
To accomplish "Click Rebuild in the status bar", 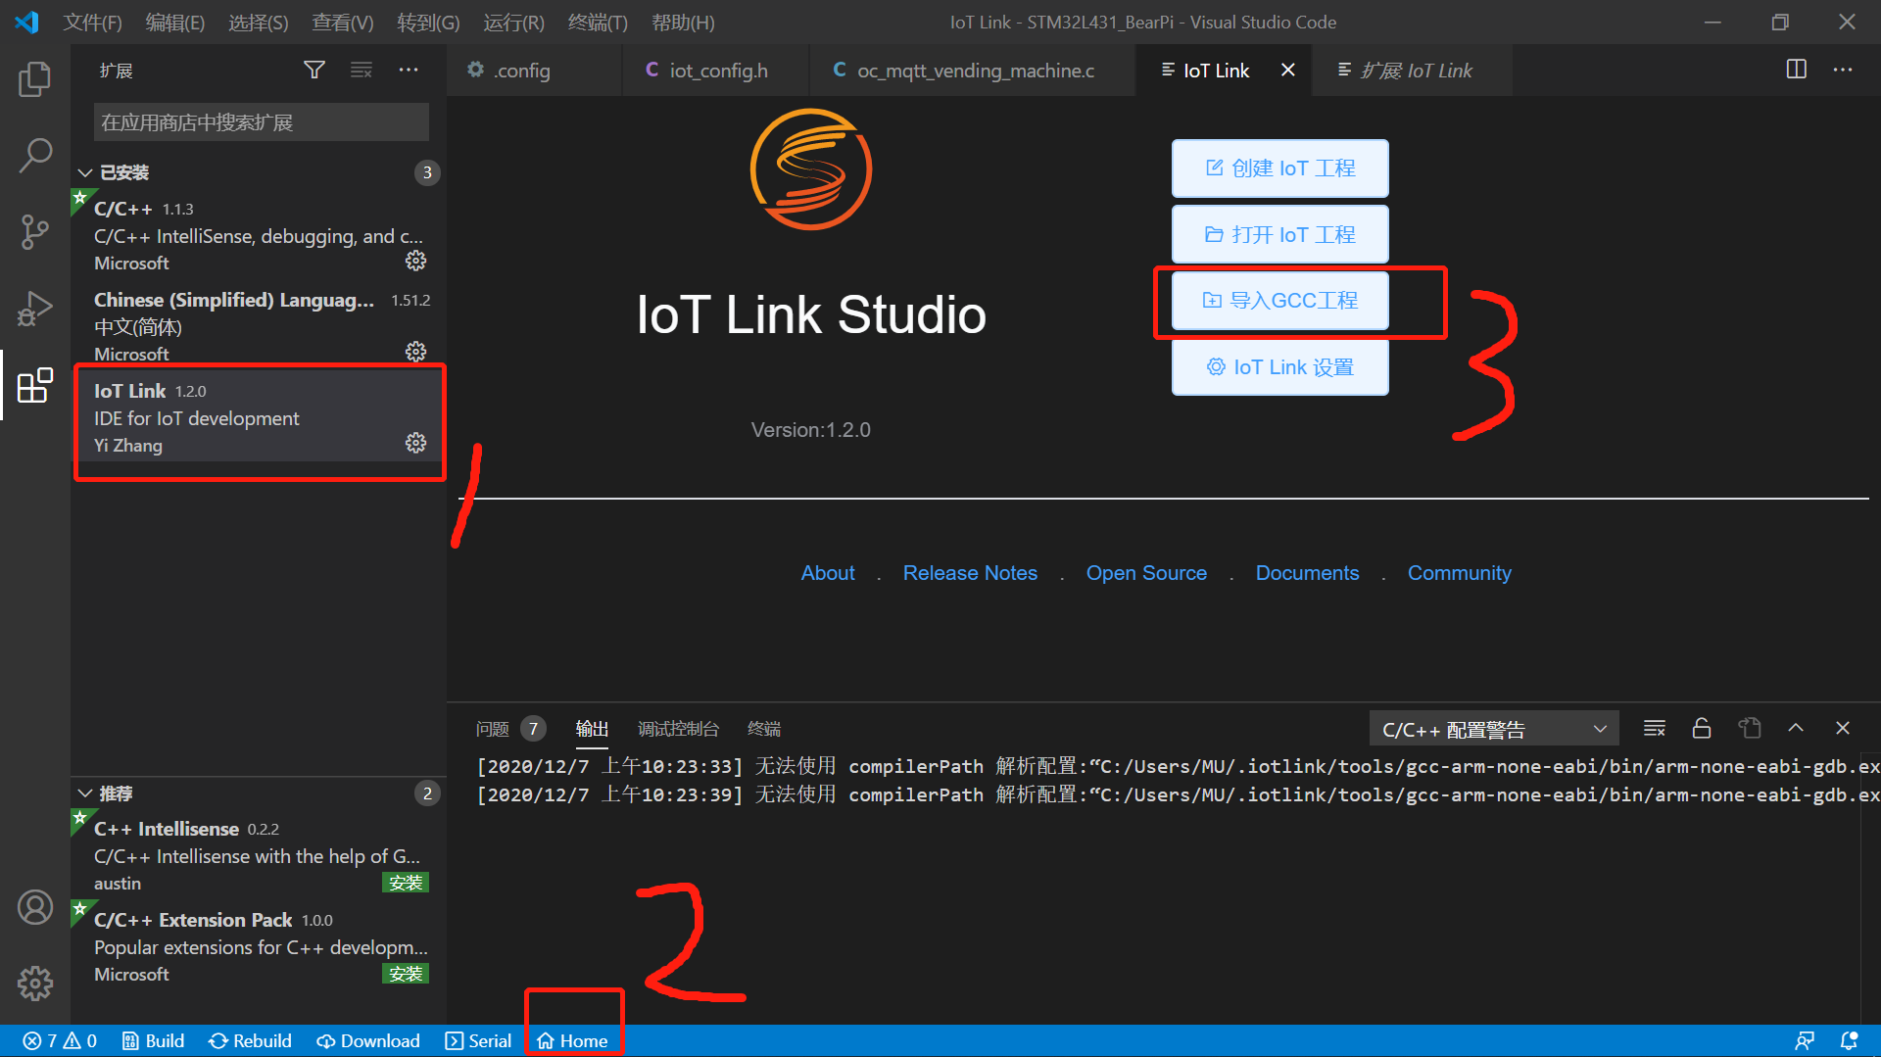I will (x=250, y=1040).
